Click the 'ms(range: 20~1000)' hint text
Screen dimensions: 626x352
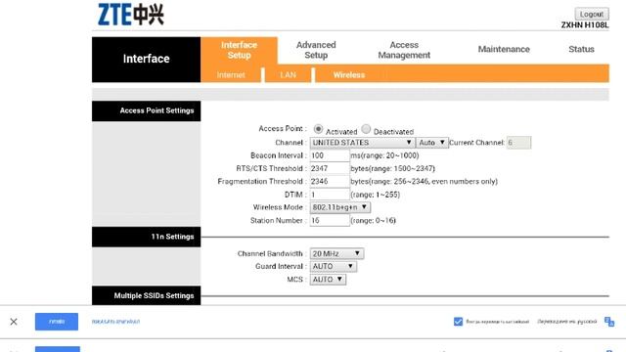[384, 155]
